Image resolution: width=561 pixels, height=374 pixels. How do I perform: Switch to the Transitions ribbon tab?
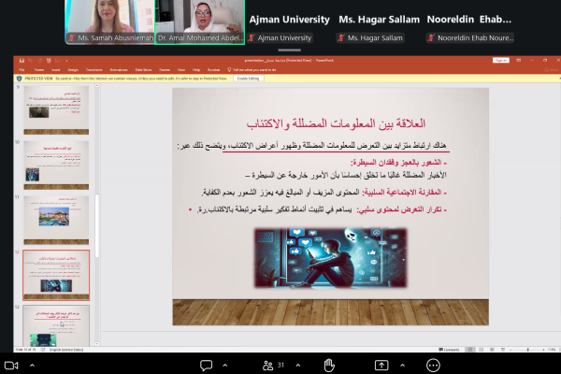click(94, 70)
